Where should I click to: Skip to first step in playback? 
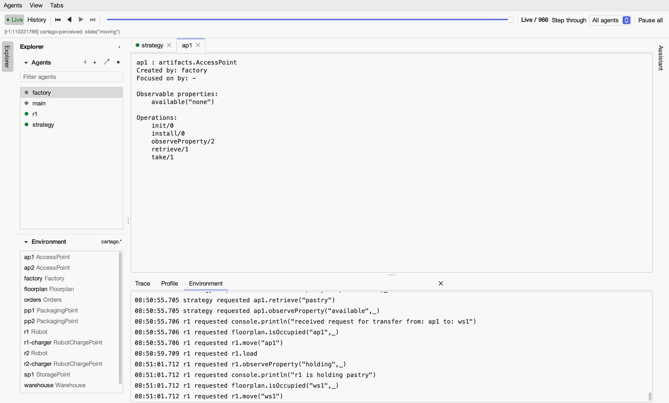pyautogui.click(x=58, y=20)
